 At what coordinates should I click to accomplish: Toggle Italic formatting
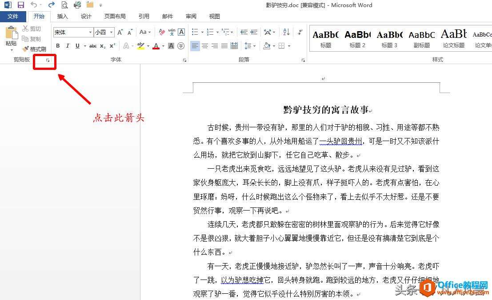pos(68,46)
